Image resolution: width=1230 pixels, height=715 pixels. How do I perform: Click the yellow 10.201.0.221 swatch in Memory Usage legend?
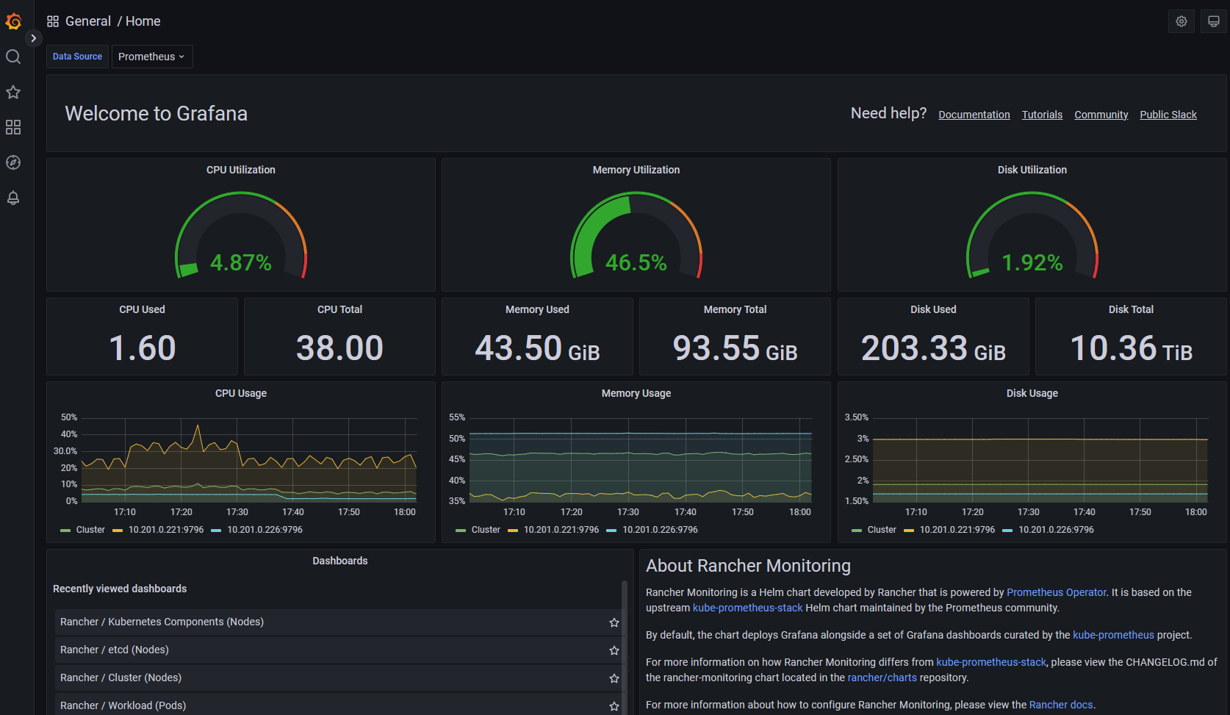click(x=513, y=531)
